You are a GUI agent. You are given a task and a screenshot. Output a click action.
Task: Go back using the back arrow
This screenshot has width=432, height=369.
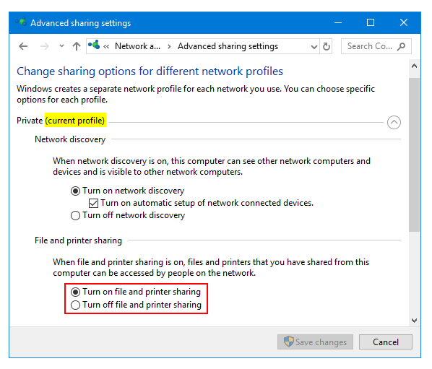(23, 46)
